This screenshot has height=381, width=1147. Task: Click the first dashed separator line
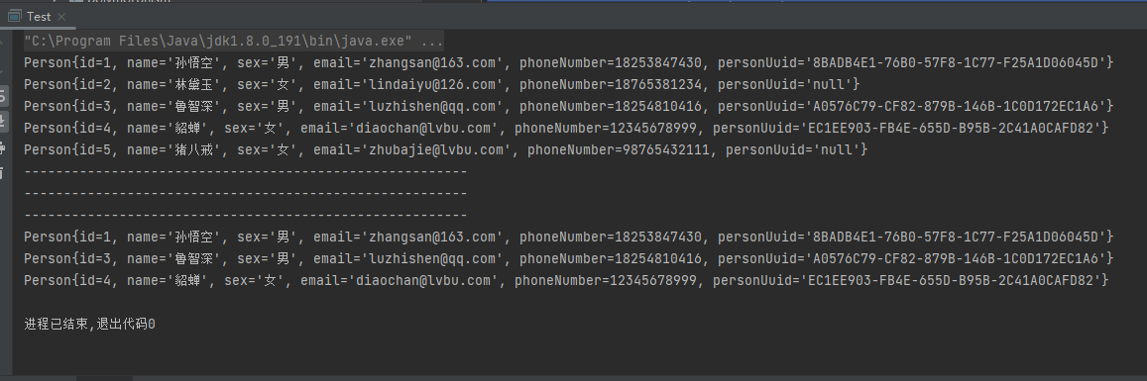click(x=246, y=172)
